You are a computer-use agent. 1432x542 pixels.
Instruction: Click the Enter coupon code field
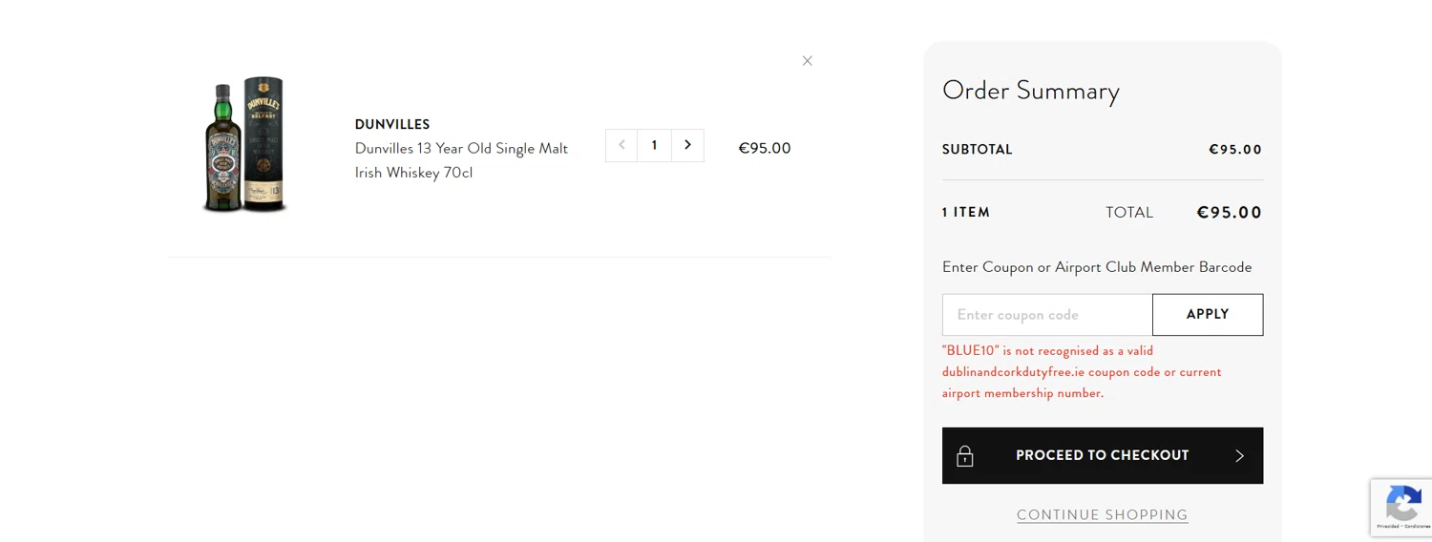click(x=1046, y=315)
